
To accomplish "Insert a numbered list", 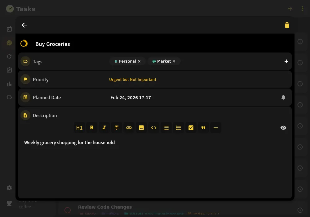I will tap(179, 128).
